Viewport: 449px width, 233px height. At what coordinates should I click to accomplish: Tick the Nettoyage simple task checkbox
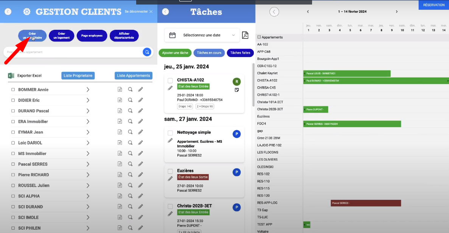coord(170,133)
